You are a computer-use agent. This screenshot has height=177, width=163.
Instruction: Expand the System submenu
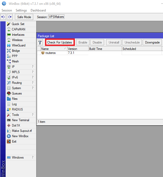pos(21,88)
